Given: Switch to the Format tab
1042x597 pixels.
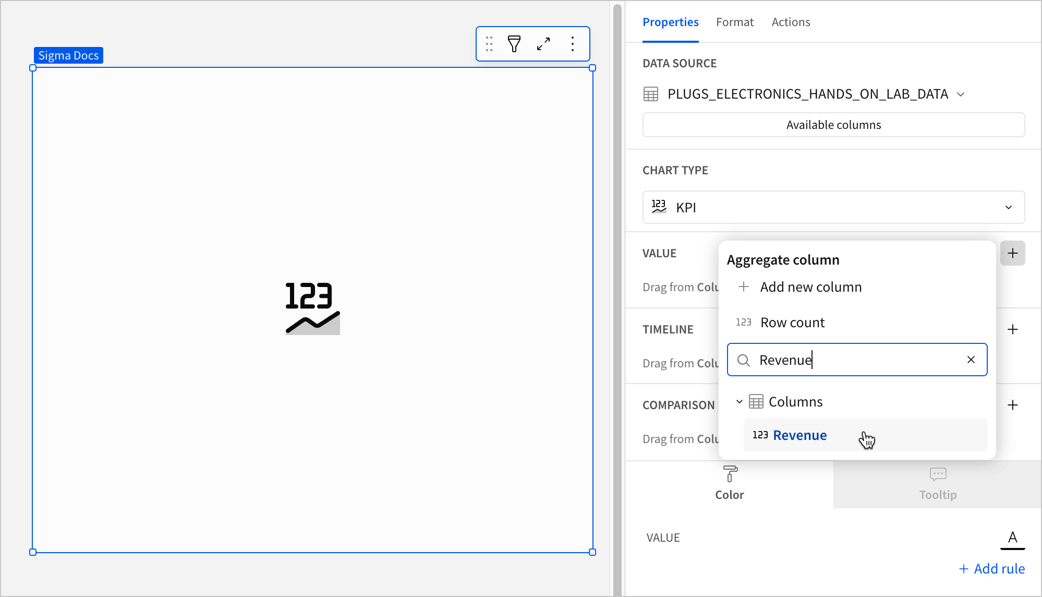Looking at the screenshot, I should click(735, 22).
